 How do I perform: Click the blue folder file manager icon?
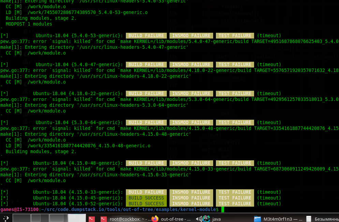tap(257, 219)
